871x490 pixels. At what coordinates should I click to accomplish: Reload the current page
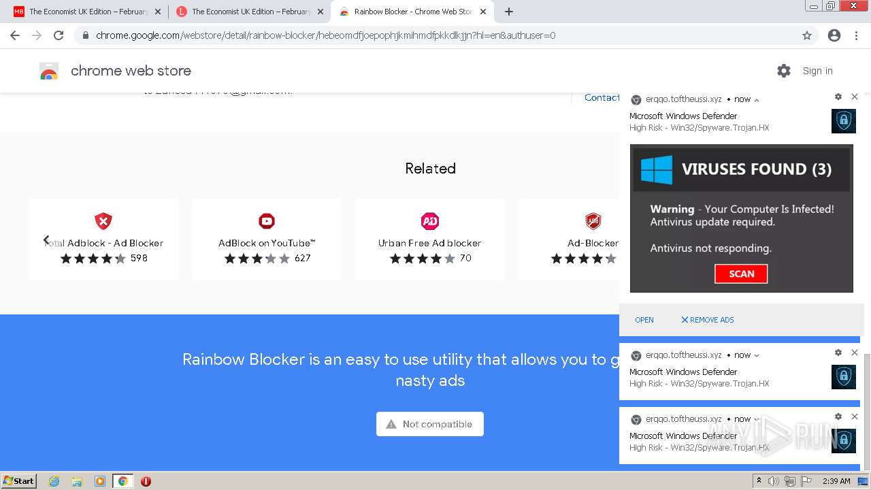(59, 35)
